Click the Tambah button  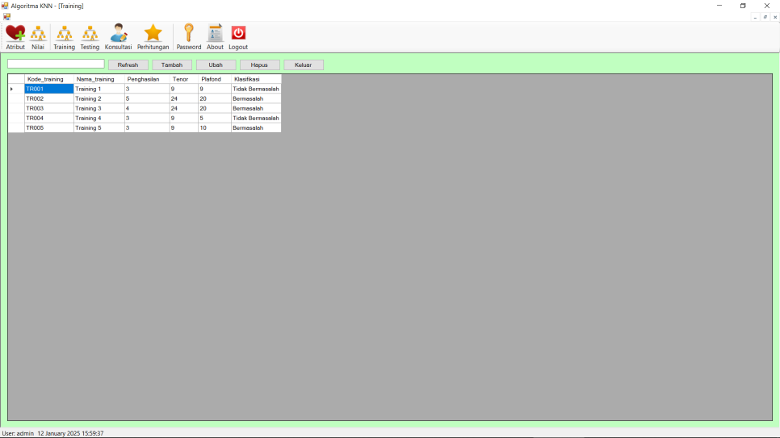[x=172, y=65]
